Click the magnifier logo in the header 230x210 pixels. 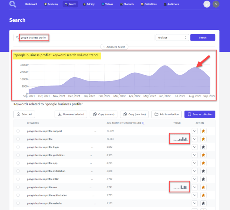click(13, 5)
